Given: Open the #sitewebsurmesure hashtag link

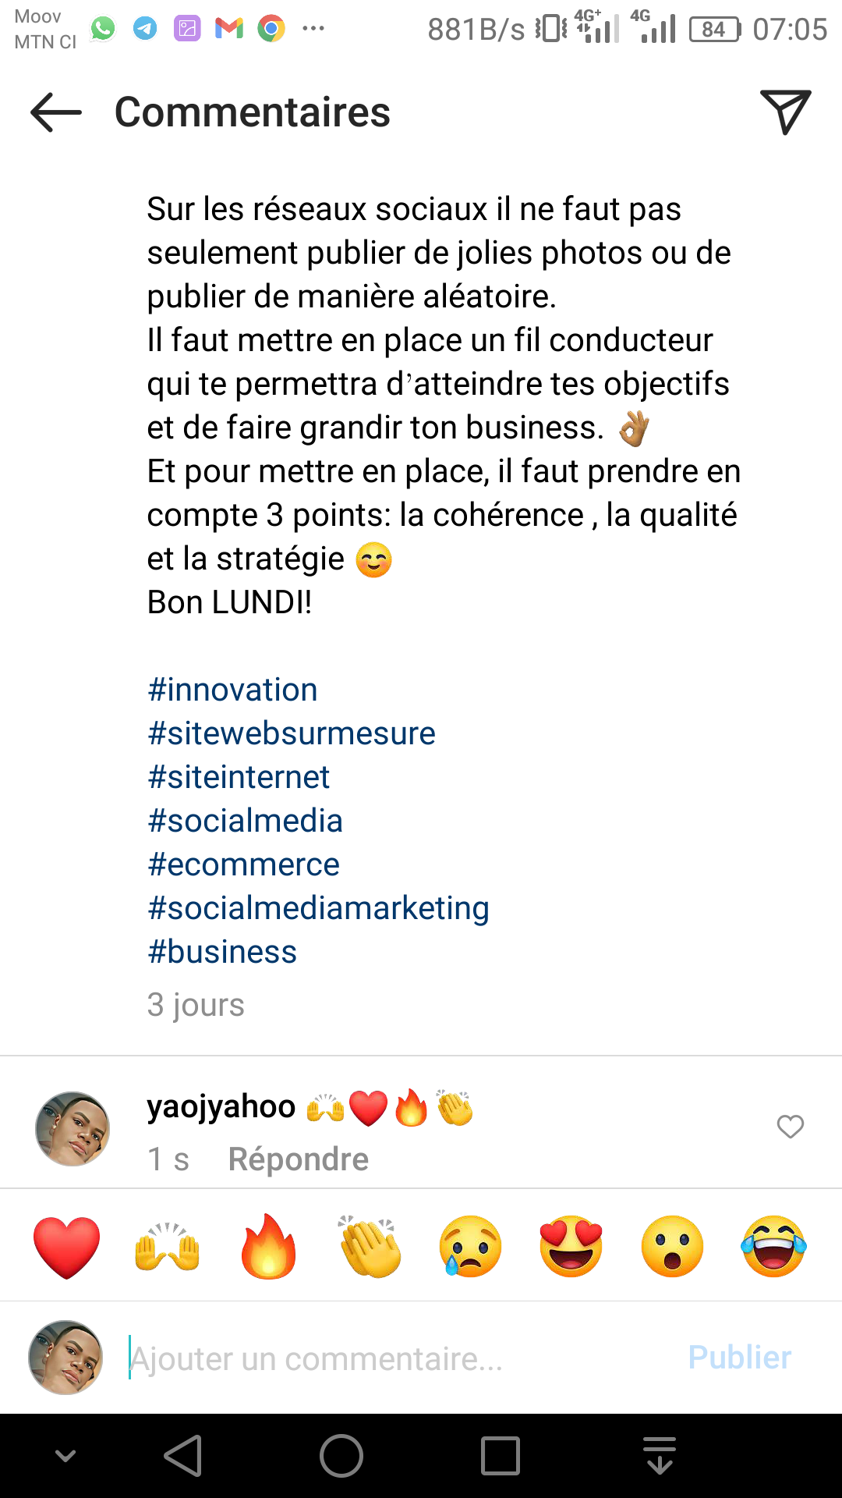Looking at the screenshot, I should (292, 733).
